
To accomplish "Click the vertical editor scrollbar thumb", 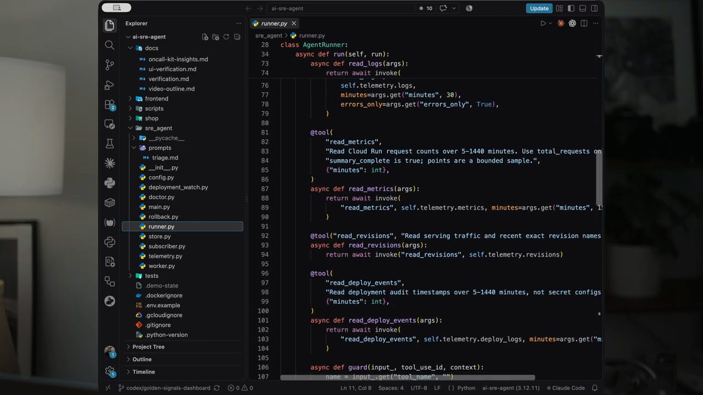I will point(599,177).
